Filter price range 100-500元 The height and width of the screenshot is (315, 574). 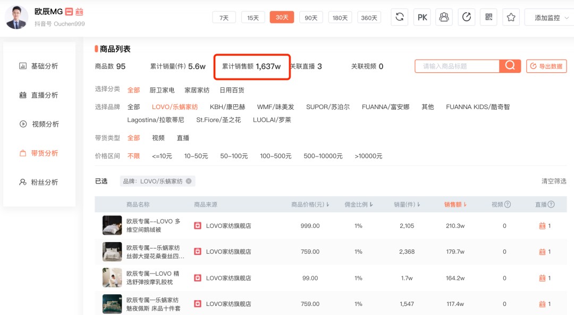(276, 156)
